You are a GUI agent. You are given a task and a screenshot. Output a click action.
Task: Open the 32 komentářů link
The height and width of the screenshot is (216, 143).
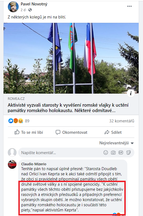tap(122, 121)
